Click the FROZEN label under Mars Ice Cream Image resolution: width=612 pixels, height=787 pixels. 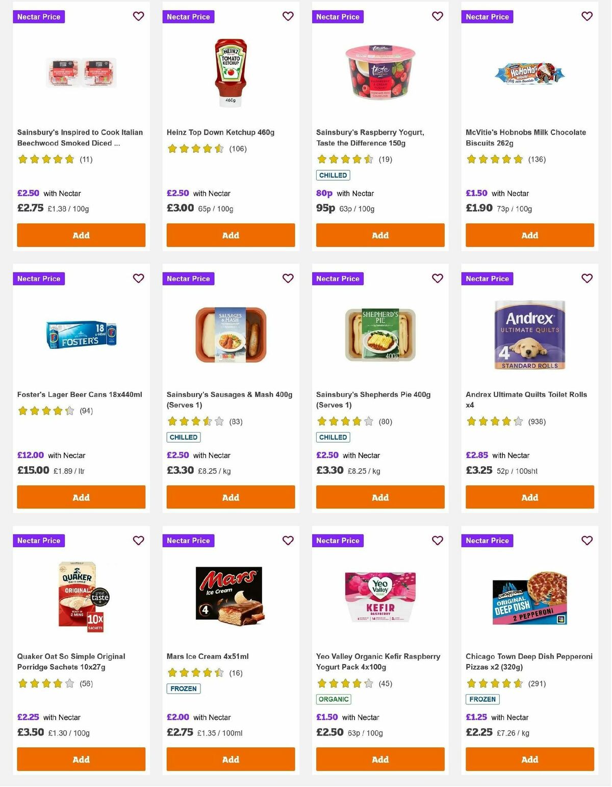[x=183, y=689]
